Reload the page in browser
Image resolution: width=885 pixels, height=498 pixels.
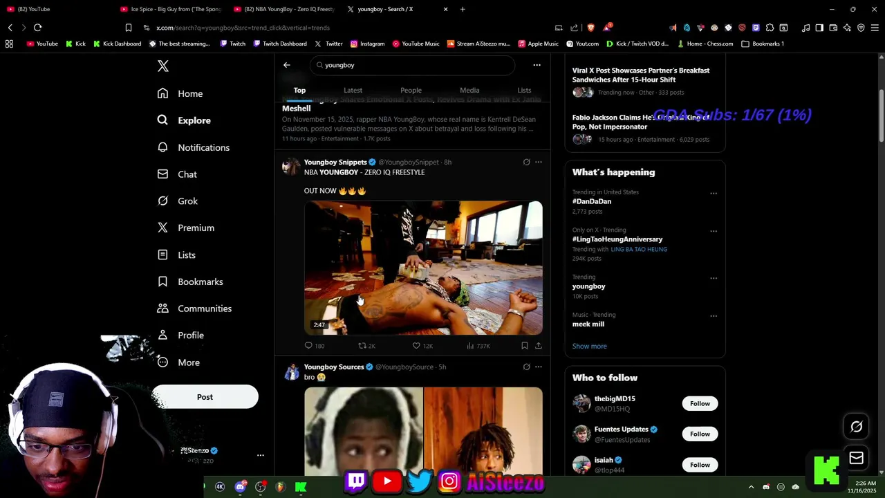37,28
